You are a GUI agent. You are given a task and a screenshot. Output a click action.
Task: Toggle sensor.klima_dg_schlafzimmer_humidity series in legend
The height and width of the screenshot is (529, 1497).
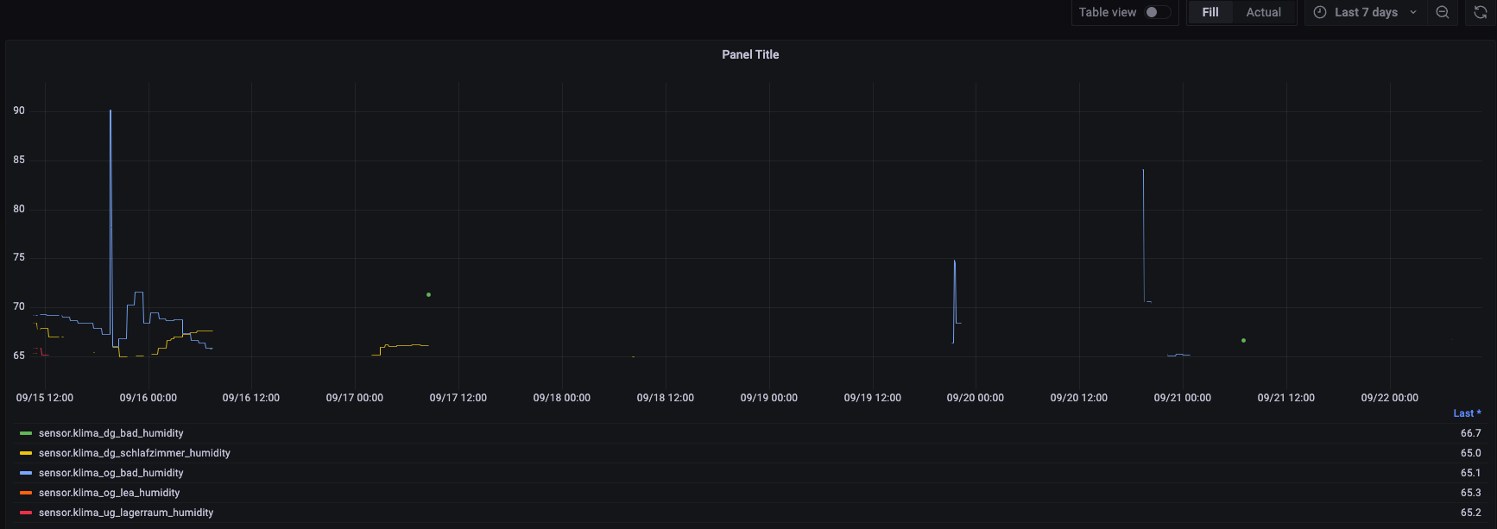[135, 453]
